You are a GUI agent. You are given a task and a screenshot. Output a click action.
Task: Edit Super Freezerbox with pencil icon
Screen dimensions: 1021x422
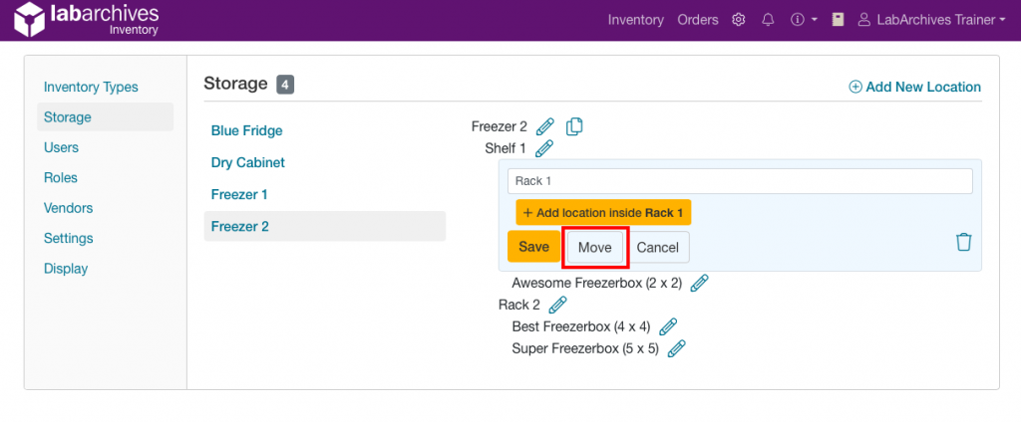[x=676, y=348]
